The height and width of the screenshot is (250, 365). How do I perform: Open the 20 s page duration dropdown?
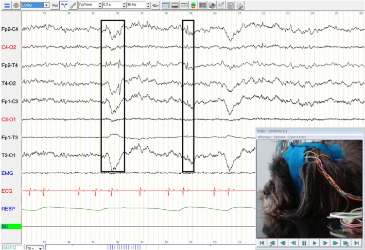click(x=35, y=248)
